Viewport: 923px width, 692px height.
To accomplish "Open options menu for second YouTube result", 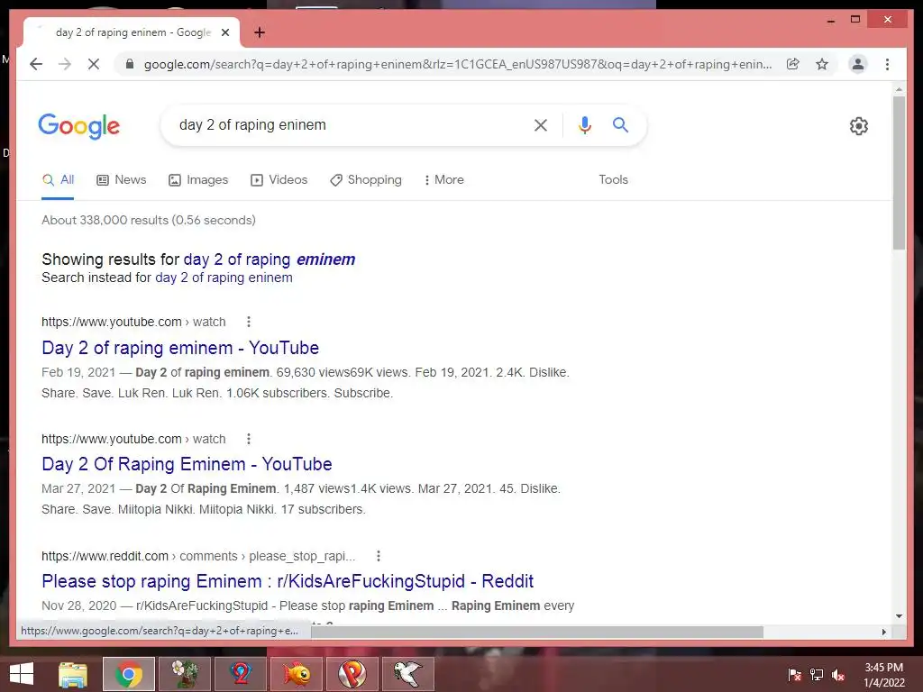I will point(249,439).
